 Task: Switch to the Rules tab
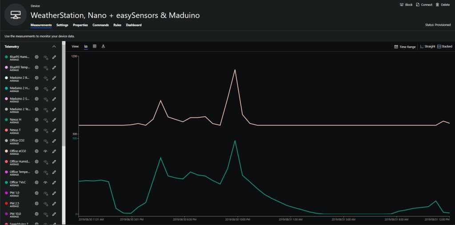coord(117,25)
